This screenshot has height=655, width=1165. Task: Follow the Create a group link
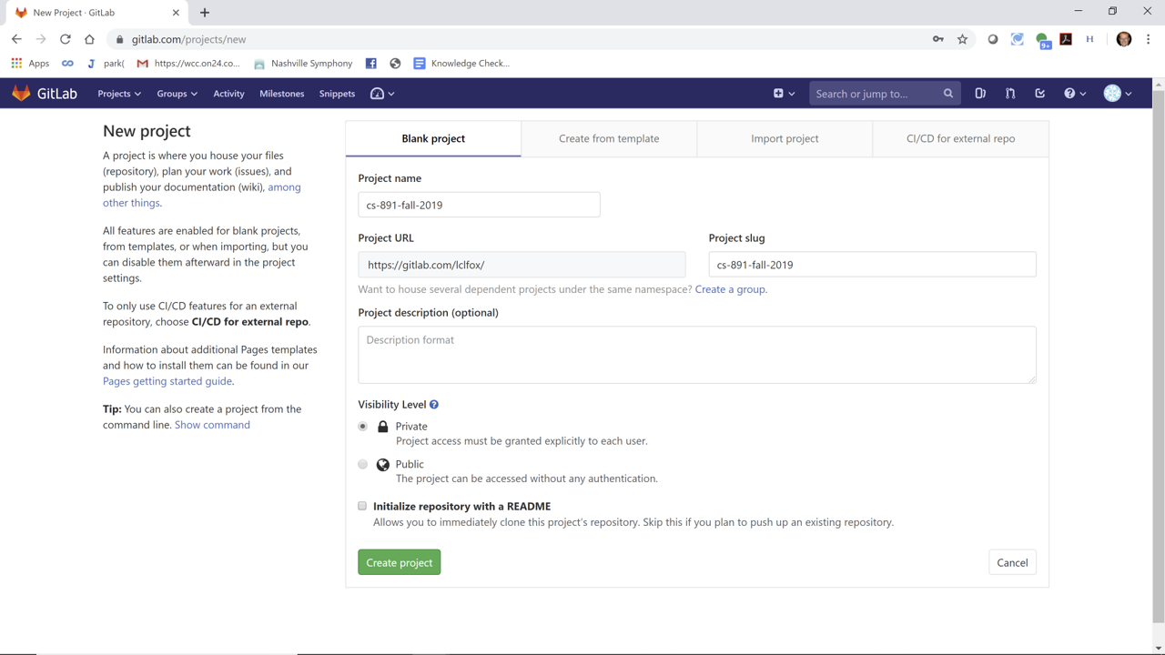pos(731,289)
